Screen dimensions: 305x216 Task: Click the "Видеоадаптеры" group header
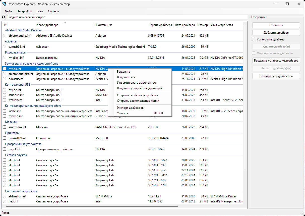tap(16, 52)
